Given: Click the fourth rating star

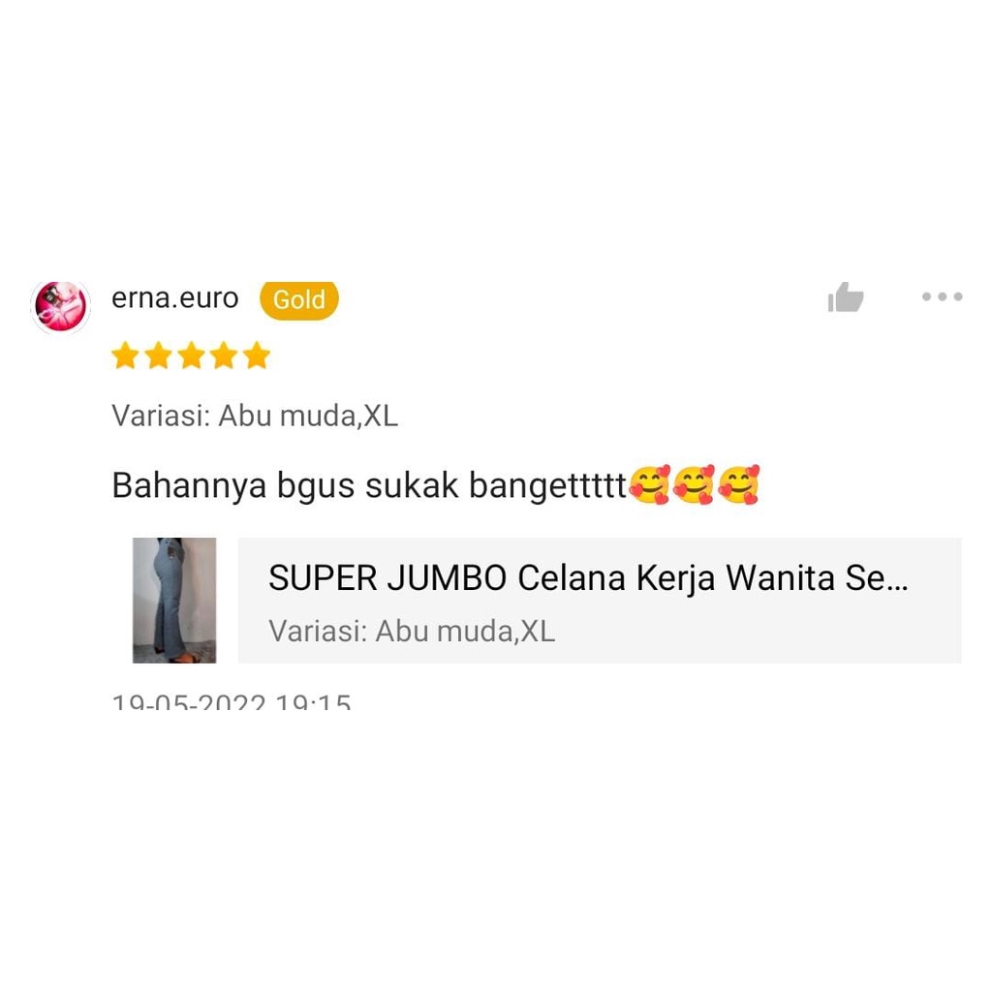Looking at the screenshot, I should click(x=224, y=356).
